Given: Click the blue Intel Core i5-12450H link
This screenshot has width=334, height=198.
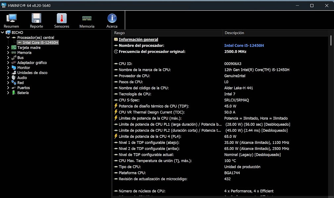Looking at the screenshot, I should pyautogui.click(x=244, y=46).
